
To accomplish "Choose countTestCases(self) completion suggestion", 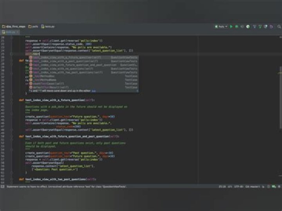I will [84, 83].
